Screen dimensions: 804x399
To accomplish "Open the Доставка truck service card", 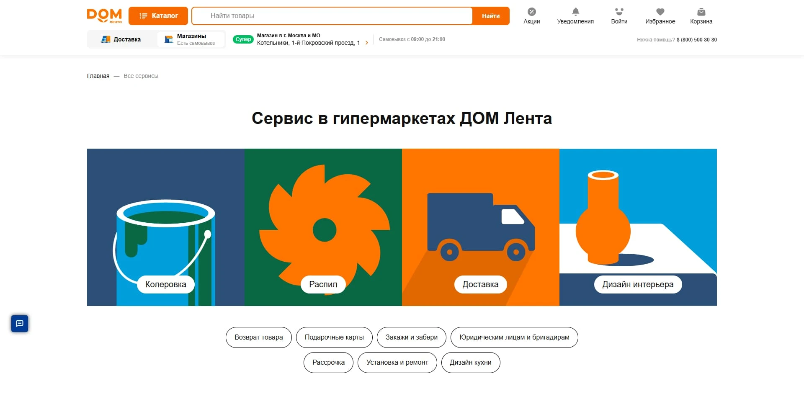I will point(481,227).
